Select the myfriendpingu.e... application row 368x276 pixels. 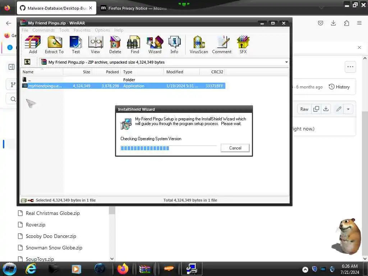point(124,86)
